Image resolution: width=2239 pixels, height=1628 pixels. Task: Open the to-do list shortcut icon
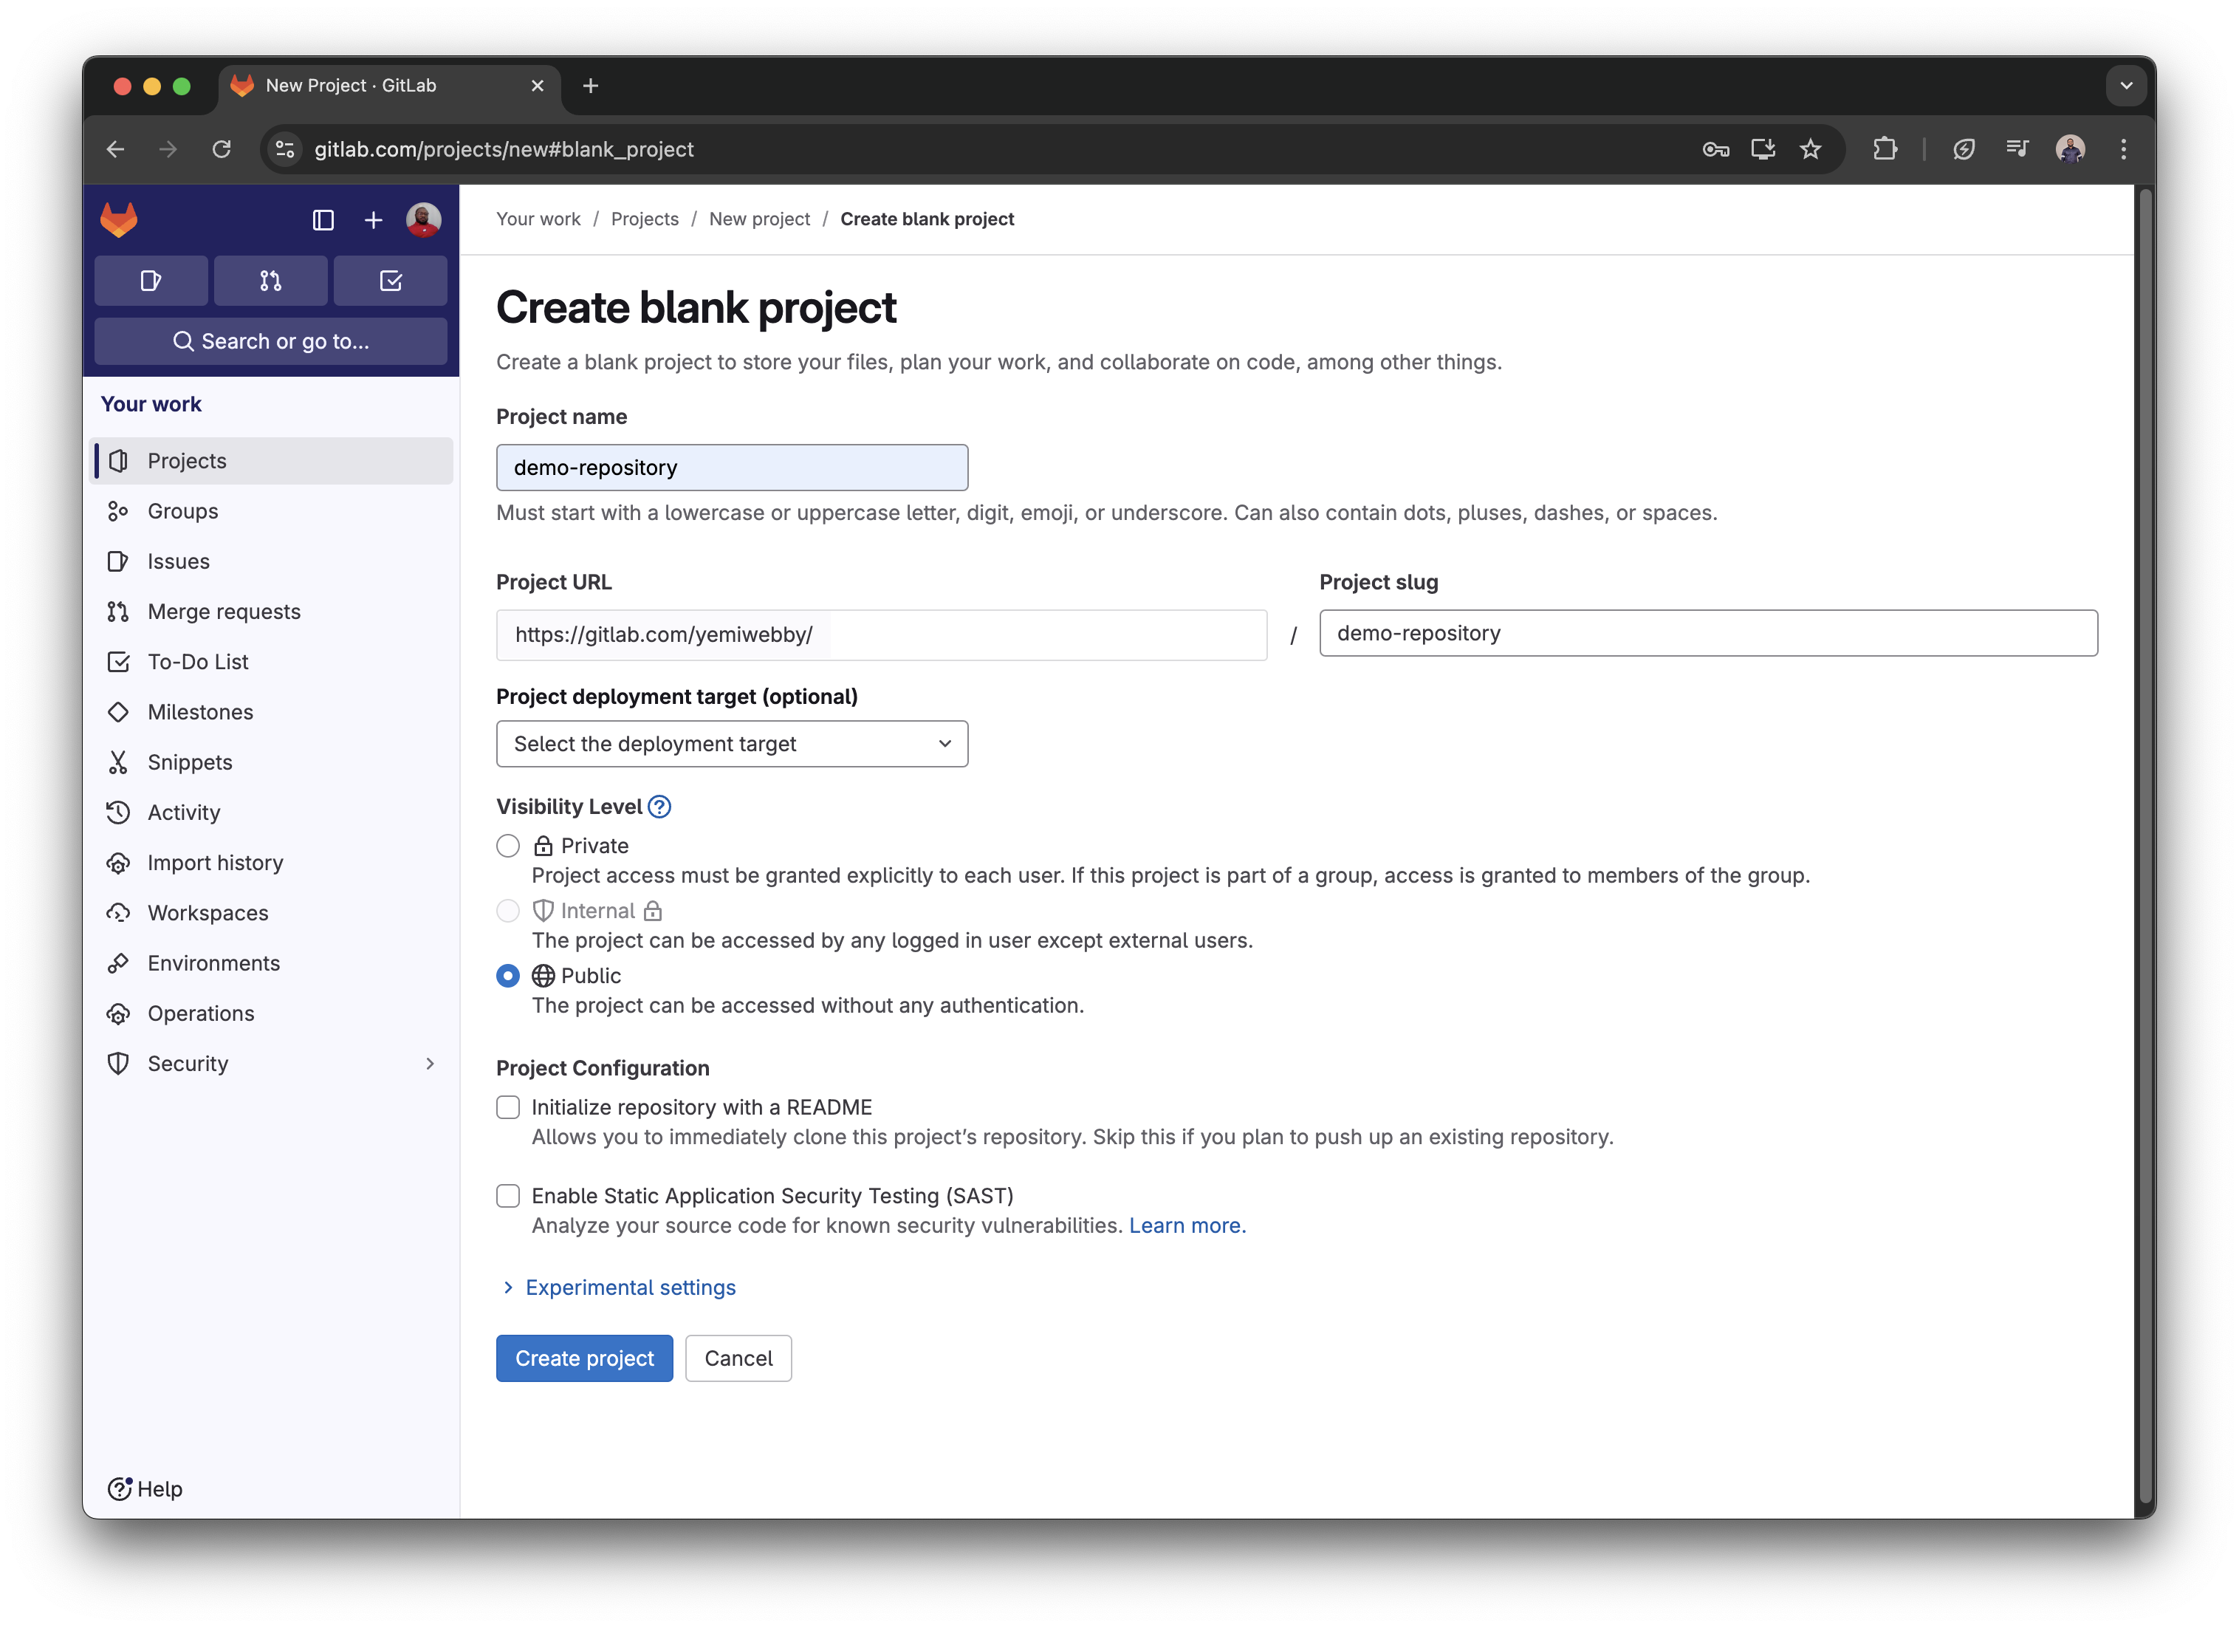(x=390, y=281)
